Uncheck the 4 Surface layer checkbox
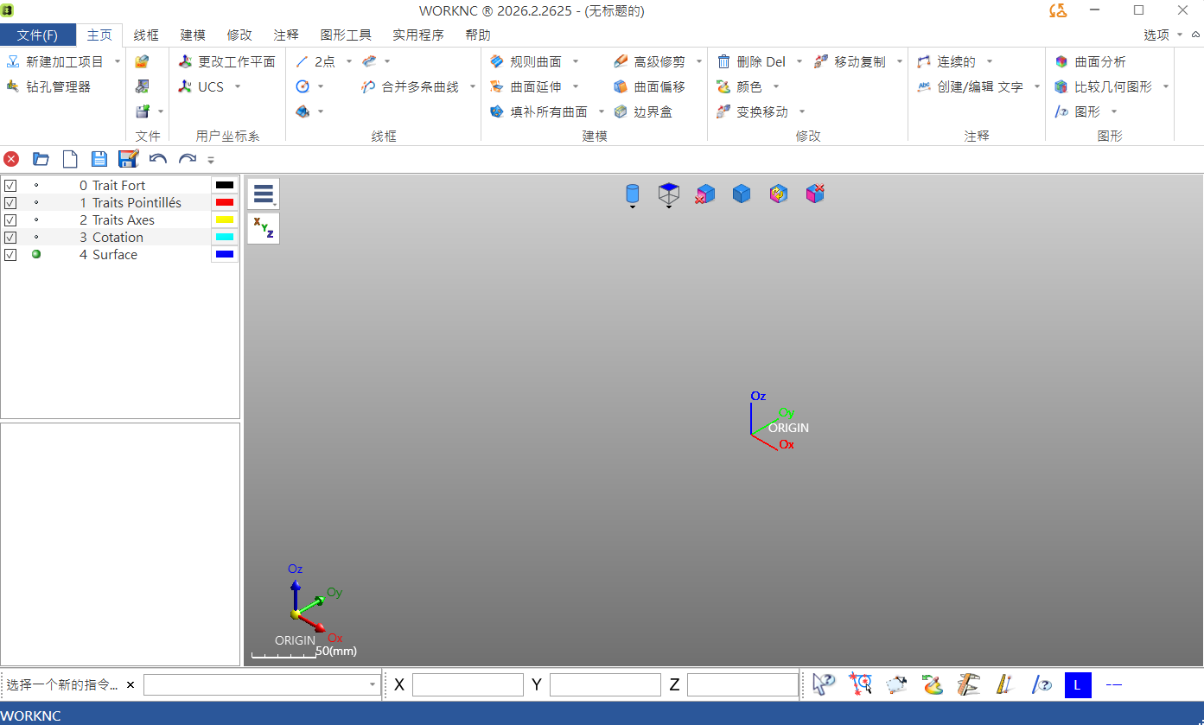 (x=10, y=255)
